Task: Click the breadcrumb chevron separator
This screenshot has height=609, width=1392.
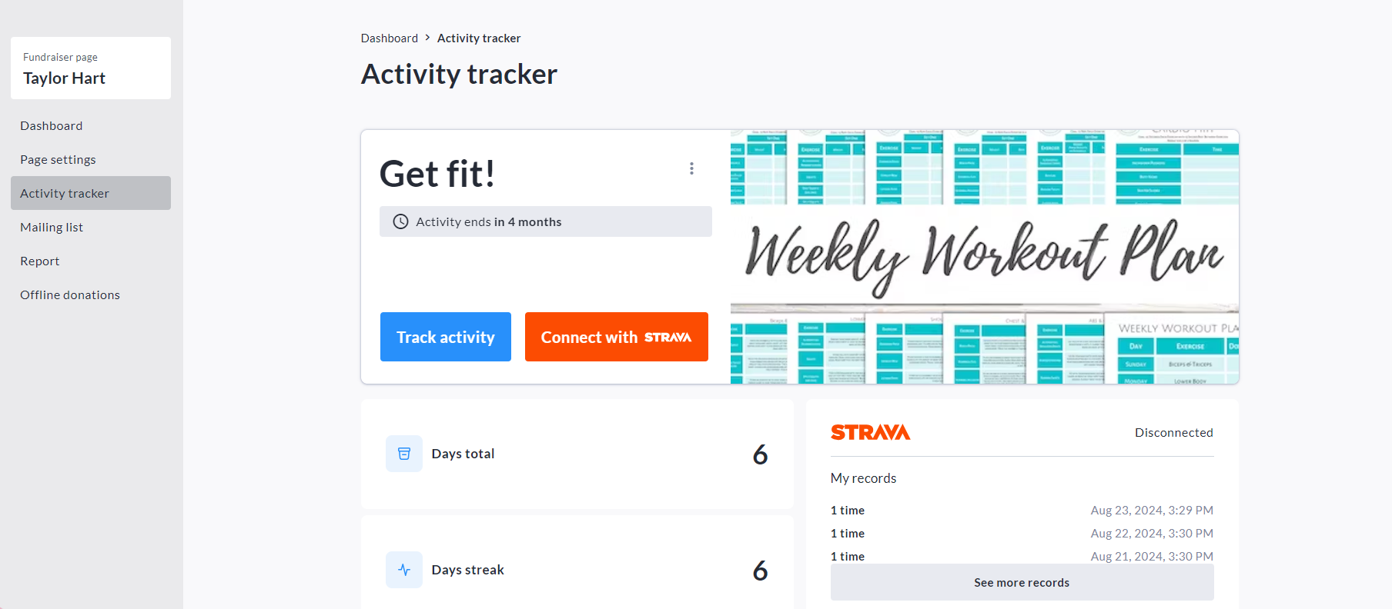Action: pos(427,38)
